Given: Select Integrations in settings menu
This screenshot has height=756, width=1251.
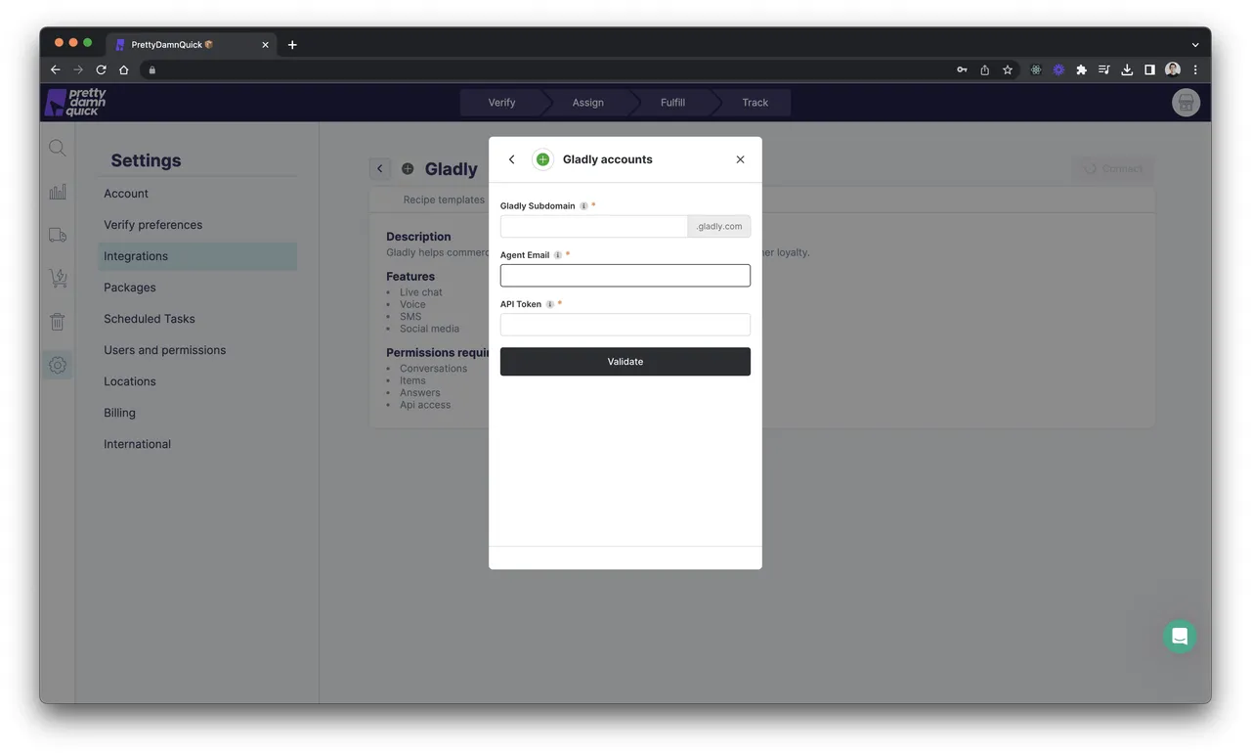Looking at the screenshot, I should tap(197, 256).
